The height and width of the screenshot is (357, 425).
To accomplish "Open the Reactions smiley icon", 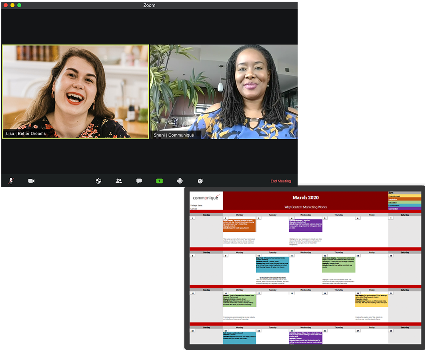I will pos(200,181).
